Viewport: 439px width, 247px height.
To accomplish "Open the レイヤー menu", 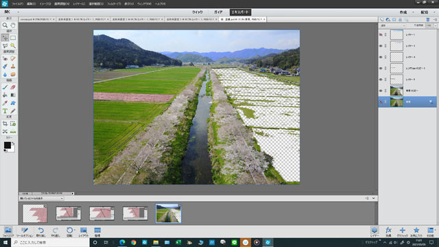I will pos(79,4).
